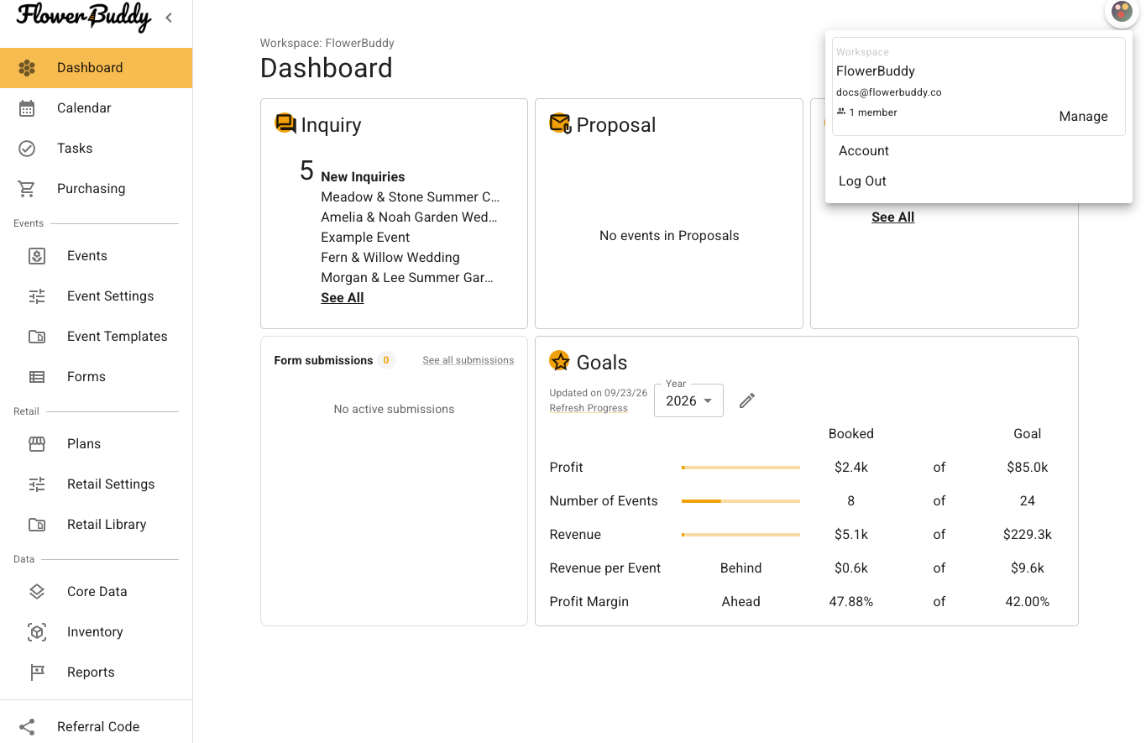Click the Core Data layers icon

point(37,592)
